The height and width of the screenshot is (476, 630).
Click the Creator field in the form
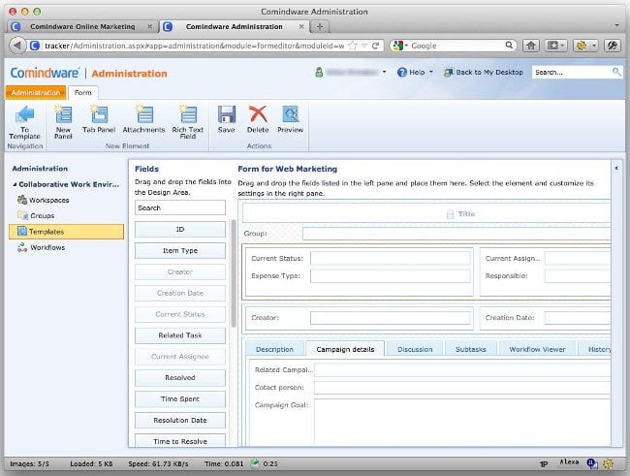tap(391, 318)
